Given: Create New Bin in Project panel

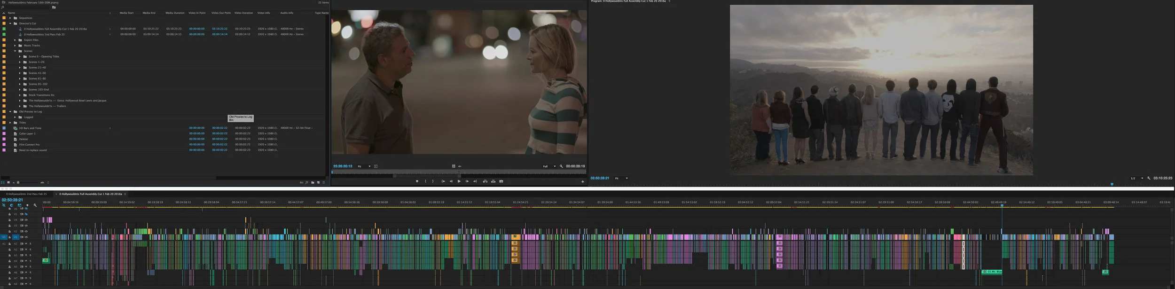Looking at the screenshot, I should (x=313, y=182).
